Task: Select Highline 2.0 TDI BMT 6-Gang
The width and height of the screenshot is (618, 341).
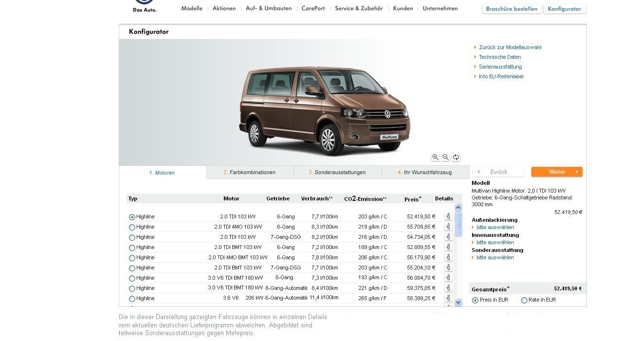Action: (x=132, y=248)
